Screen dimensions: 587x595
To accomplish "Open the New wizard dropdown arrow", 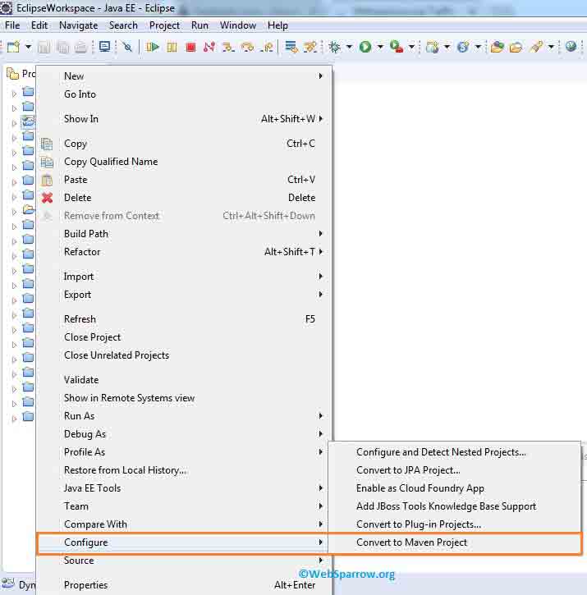I will 28,47.
